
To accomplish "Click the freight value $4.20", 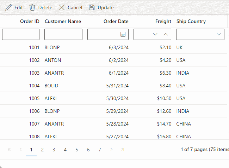I will (x=165, y=60).
